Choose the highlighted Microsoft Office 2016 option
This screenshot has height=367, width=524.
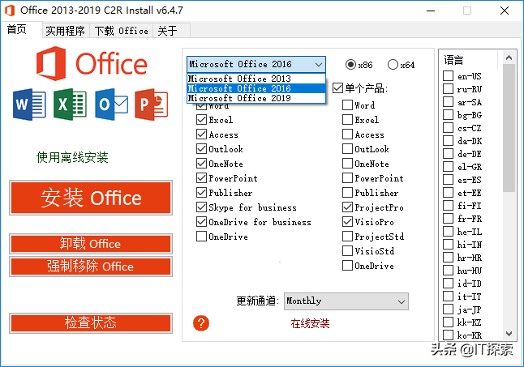point(256,88)
